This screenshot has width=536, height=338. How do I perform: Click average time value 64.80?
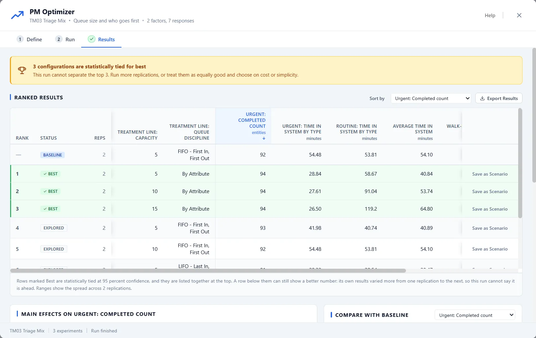tap(426, 209)
